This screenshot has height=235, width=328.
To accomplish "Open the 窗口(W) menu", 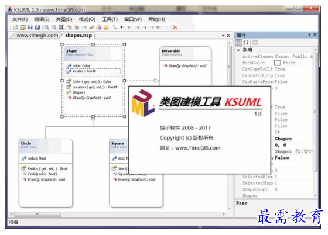I will coord(133,19).
